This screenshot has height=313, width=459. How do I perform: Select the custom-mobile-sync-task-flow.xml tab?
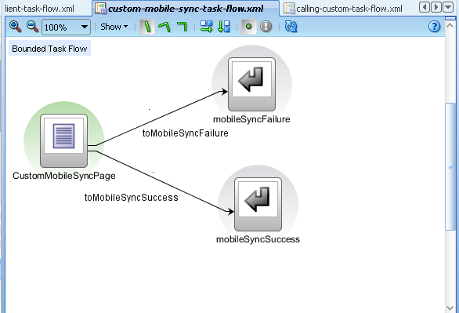coord(186,9)
